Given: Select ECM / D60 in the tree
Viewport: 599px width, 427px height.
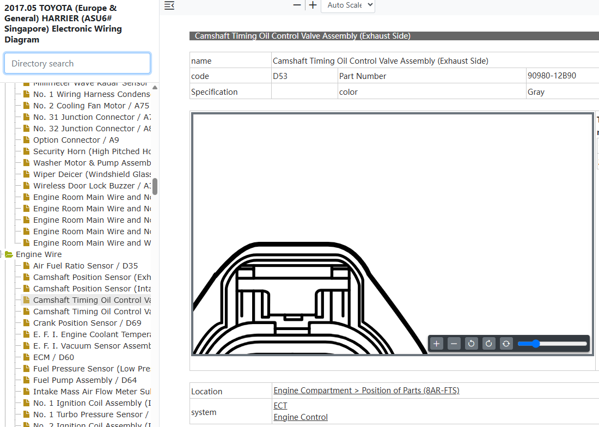Looking at the screenshot, I should point(53,357).
